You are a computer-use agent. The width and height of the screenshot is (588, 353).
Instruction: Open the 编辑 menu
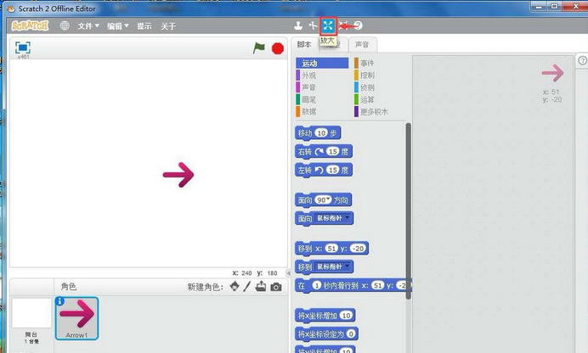click(117, 25)
